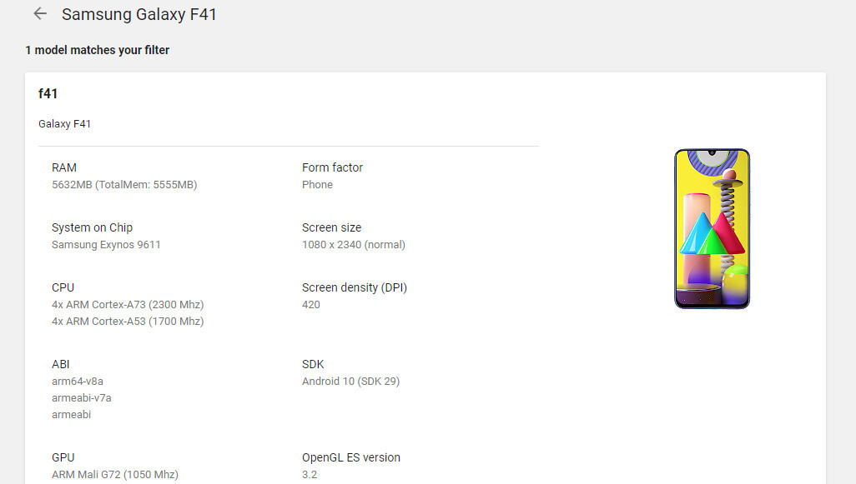Click the Samsung Exynos 9611 chip value

[x=106, y=245]
